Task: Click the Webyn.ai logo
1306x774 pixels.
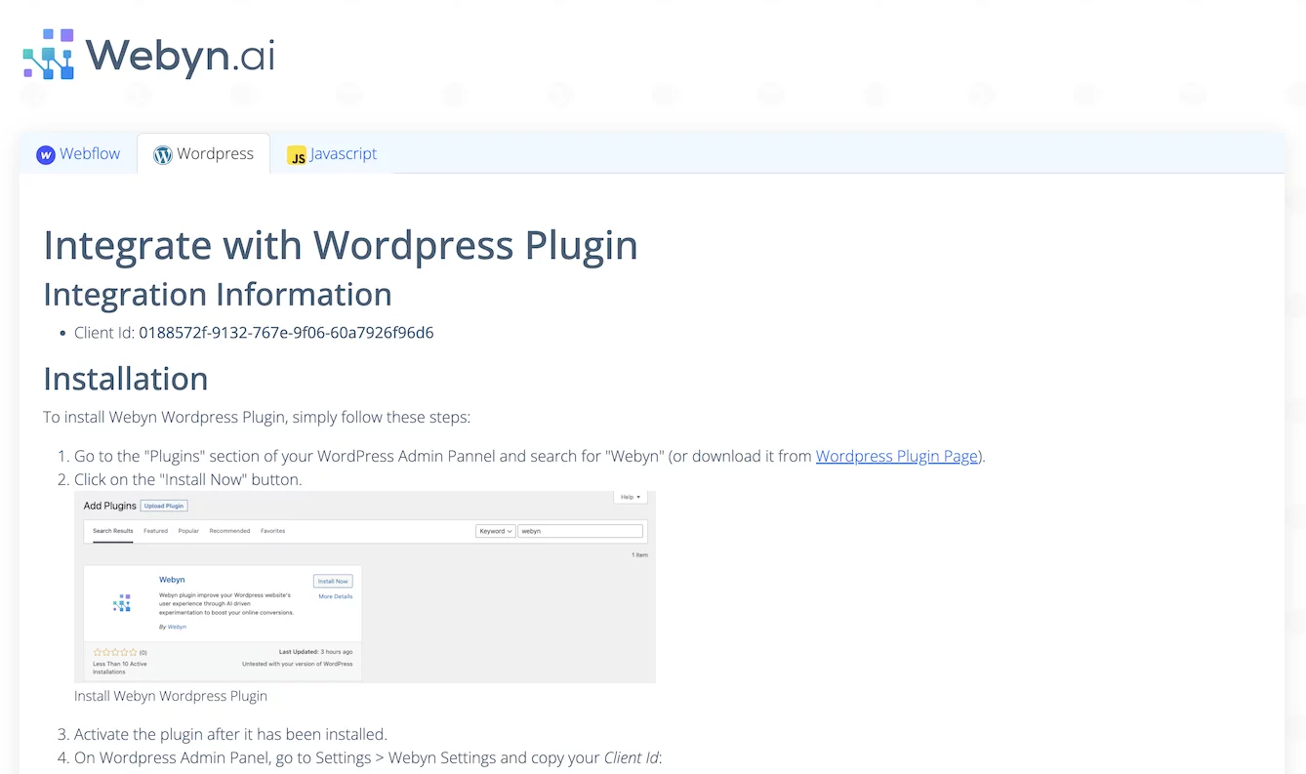Action: pos(148,54)
